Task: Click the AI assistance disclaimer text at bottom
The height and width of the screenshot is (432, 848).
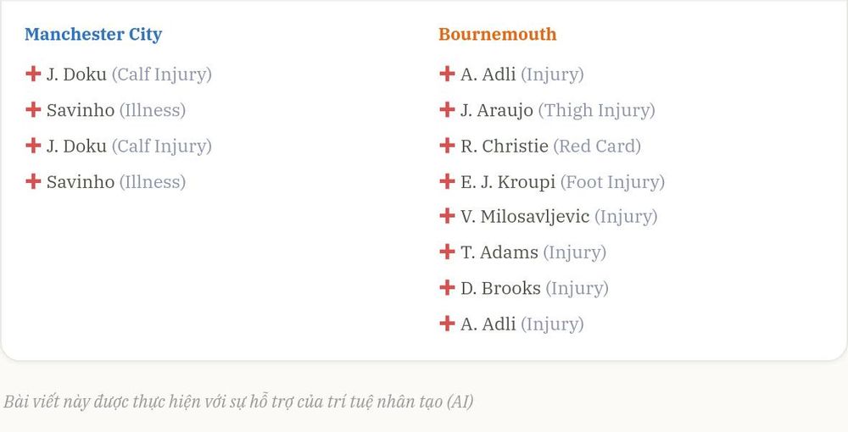Action: point(238,402)
